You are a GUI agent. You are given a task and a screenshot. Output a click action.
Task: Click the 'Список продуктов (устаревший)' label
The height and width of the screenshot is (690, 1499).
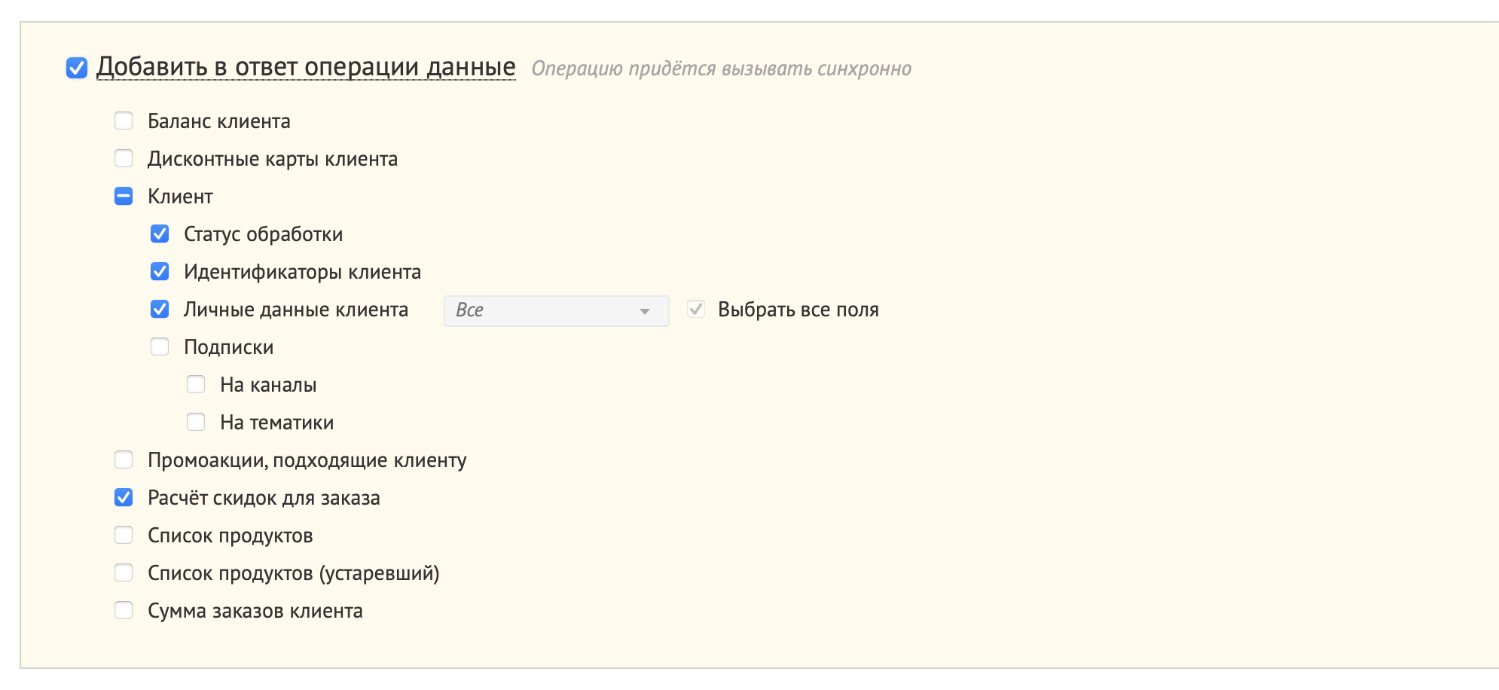294,573
